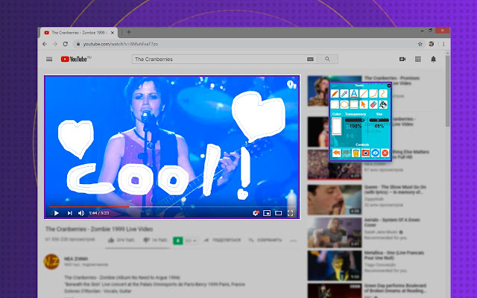
Task: Open YouTube video settings gear
Action: coord(256,213)
